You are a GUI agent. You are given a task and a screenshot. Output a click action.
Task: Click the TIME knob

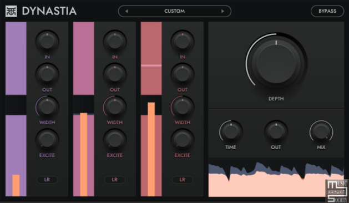(x=231, y=131)
